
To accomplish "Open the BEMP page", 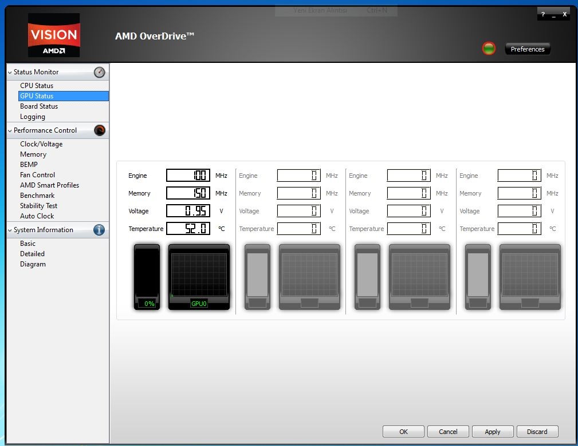I will click(x=29, y=165).
